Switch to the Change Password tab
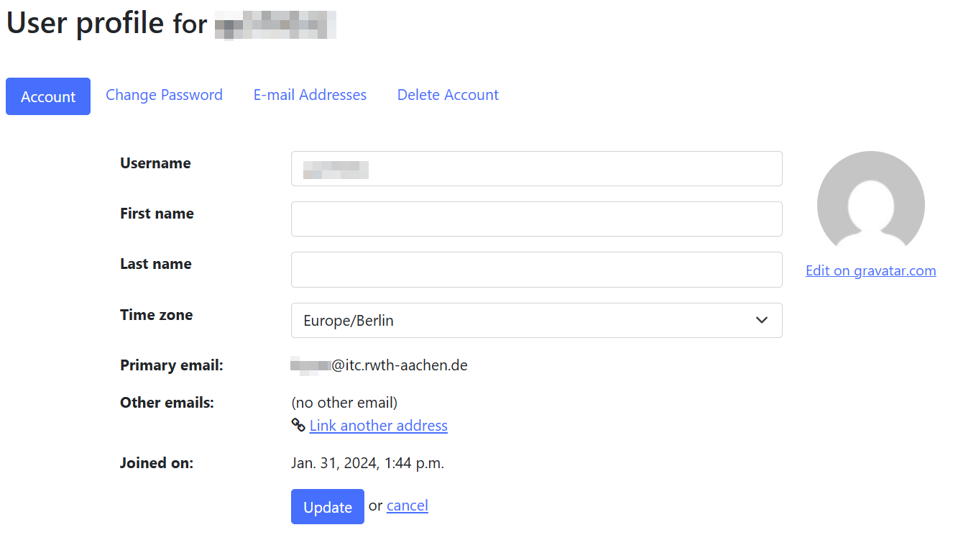The width and height of the screenshot is (976, 553). pos(164,94)
